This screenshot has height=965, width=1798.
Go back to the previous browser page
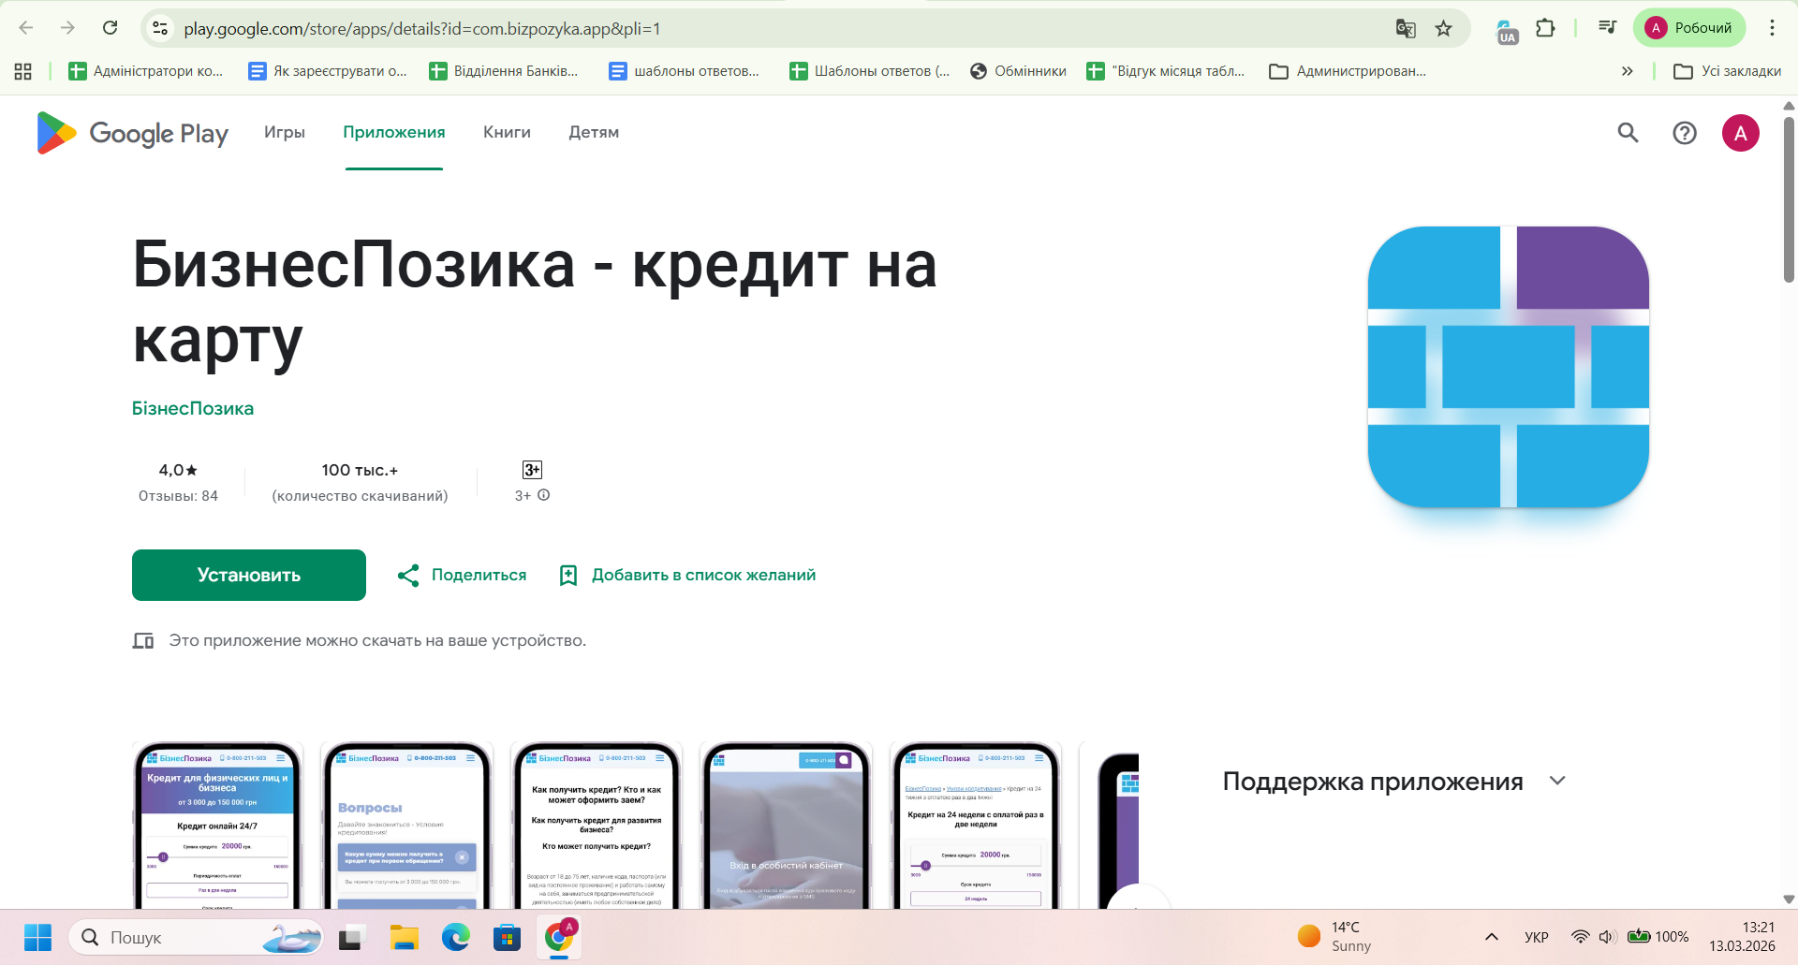point(26,28)
